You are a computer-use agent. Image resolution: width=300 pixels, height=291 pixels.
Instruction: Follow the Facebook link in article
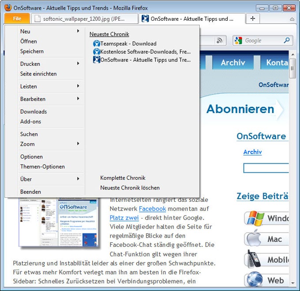pyautogui.click(x=152, y=209)
